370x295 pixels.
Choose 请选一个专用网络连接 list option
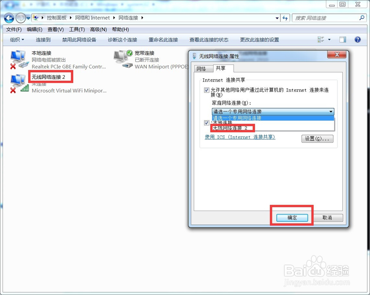coord(273,118)
